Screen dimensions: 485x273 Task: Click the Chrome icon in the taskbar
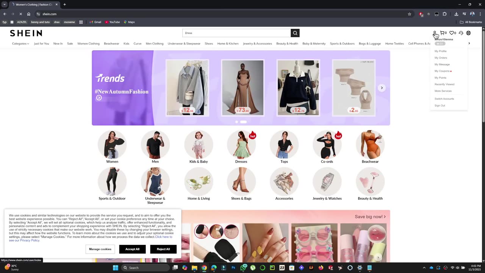coord(204,268)
